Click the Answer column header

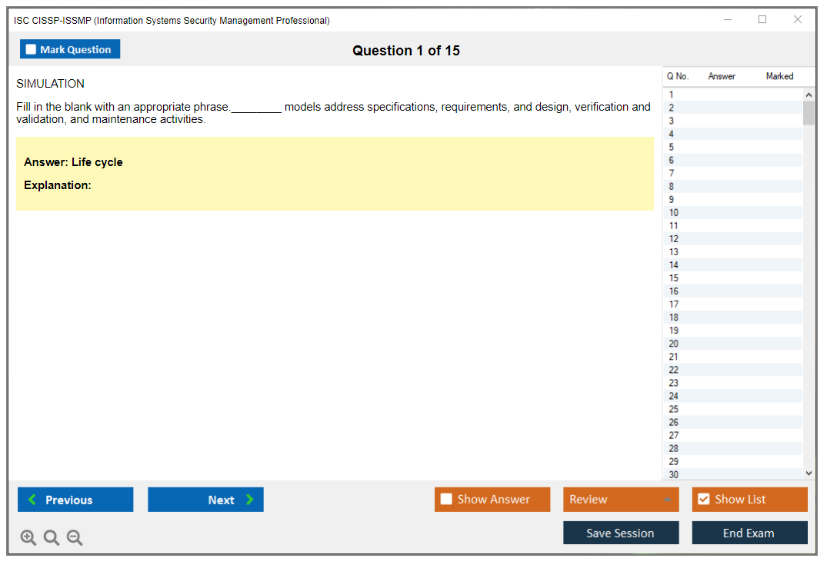click(722, 76)
